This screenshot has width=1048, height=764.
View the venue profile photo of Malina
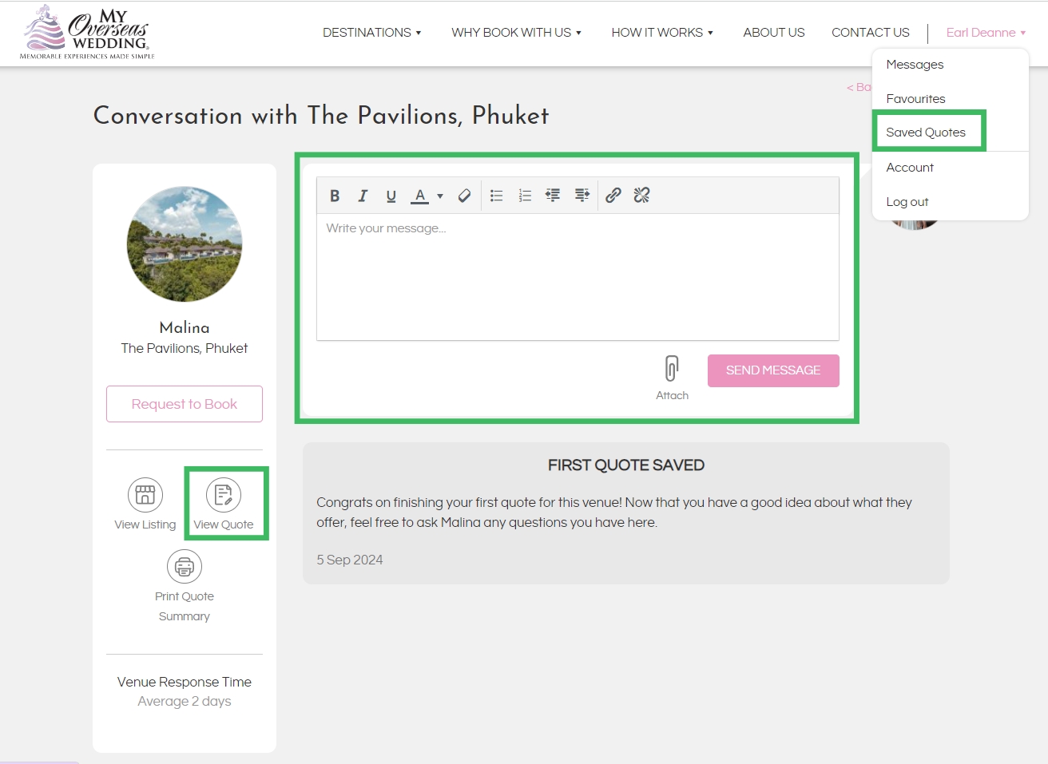(185, 244)
